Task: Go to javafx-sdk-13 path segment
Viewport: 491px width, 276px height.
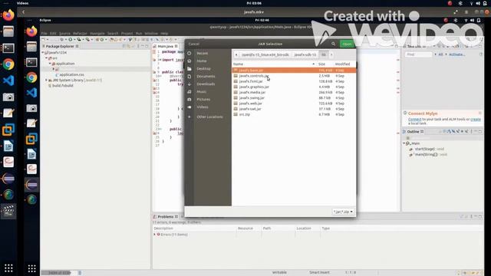Action: pos(305,54)
